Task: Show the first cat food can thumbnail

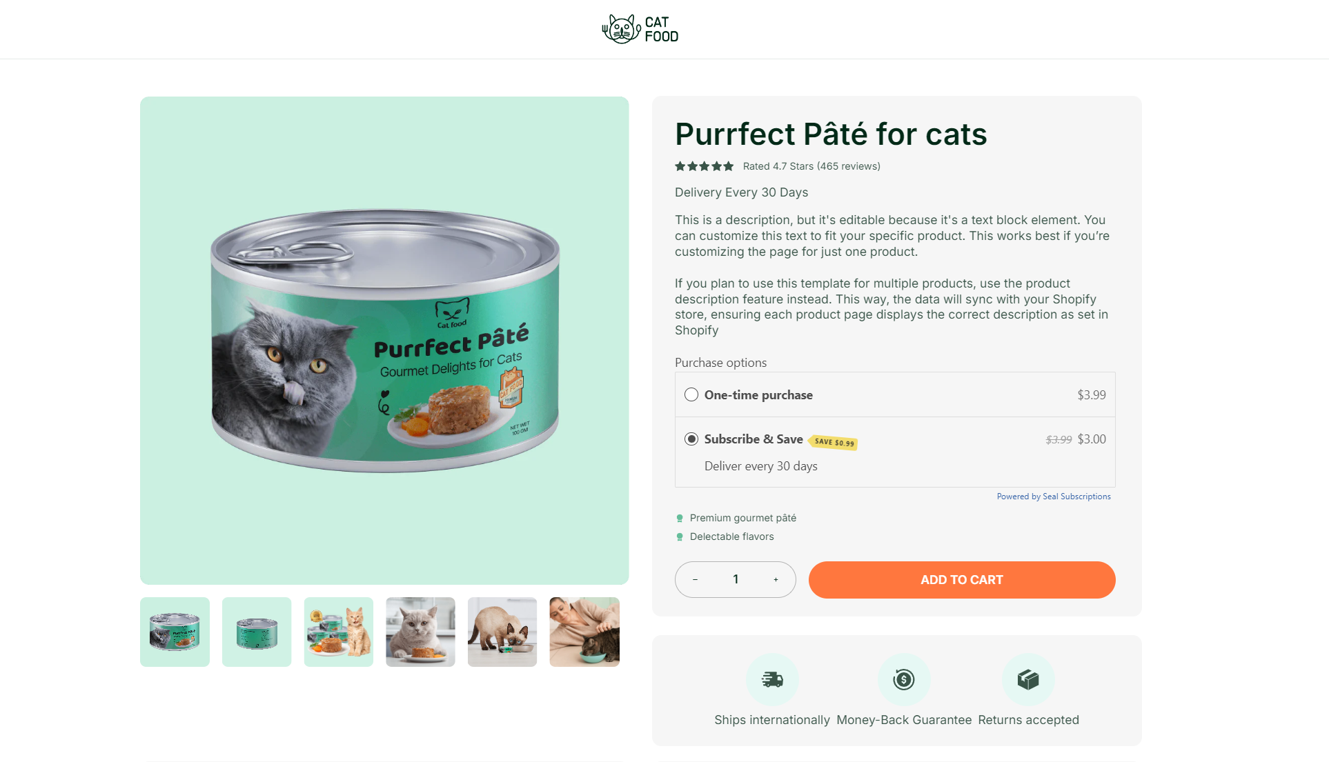Action: tap(175, 632)
